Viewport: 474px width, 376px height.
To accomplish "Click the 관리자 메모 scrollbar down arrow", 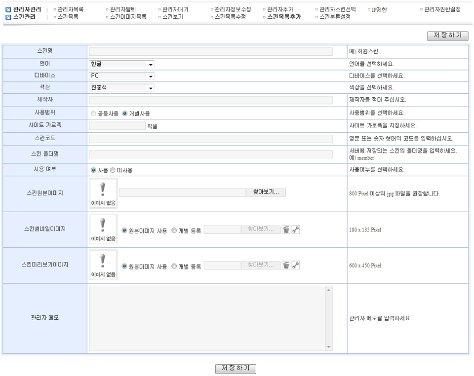I will pyautogui.click(x=329, y=347).
